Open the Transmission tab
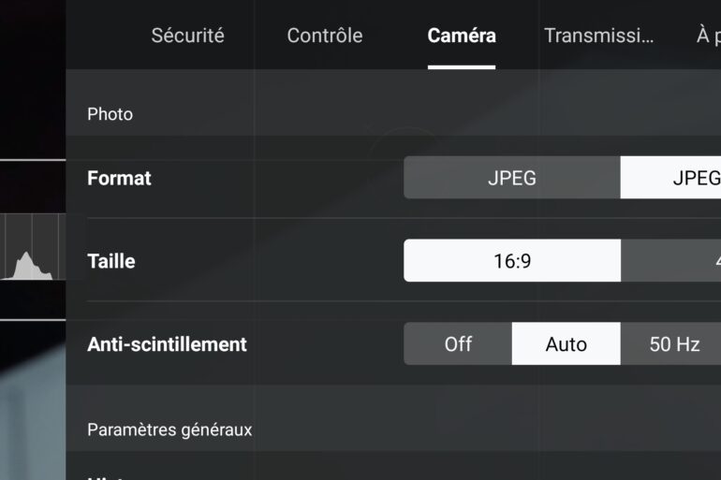This screenshot has width=721, height=480. [598, 36]
